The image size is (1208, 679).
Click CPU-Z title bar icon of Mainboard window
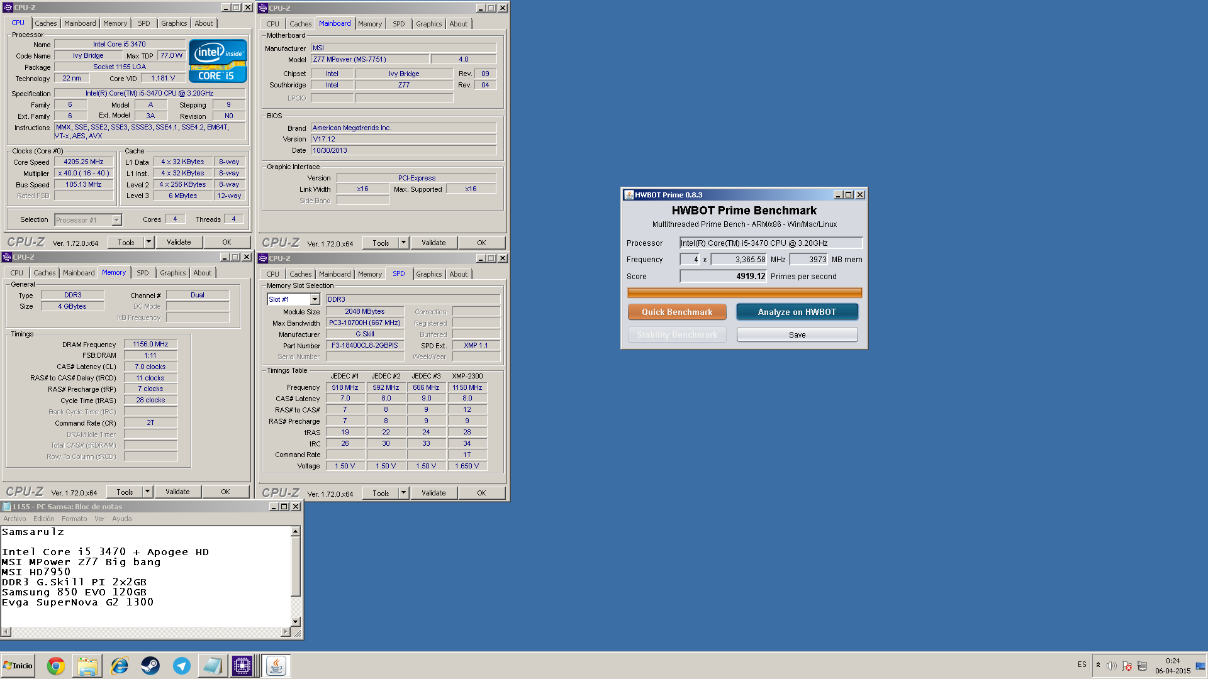(x=263, y=8)
